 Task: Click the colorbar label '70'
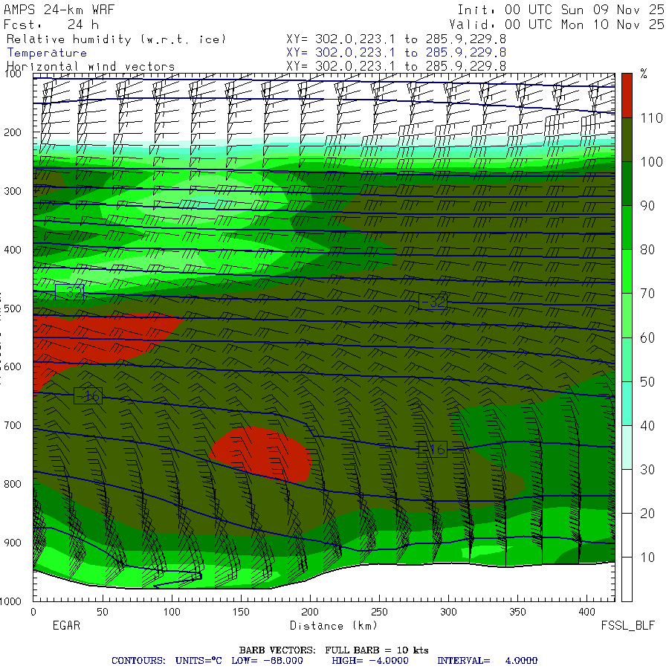(x=647, y=294)
